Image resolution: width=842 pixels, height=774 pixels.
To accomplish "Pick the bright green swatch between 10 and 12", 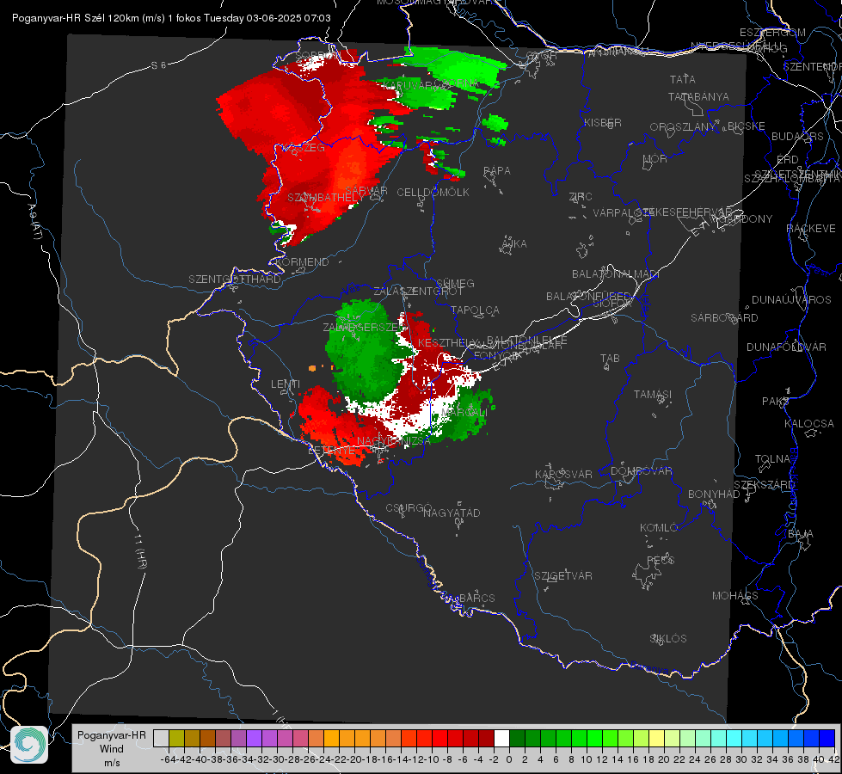I will (x=594, y=739).
